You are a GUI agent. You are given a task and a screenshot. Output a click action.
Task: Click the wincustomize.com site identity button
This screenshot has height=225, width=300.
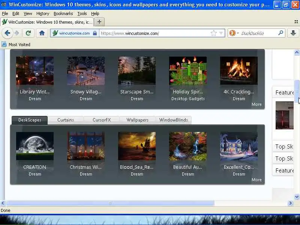tap(74, 33)
